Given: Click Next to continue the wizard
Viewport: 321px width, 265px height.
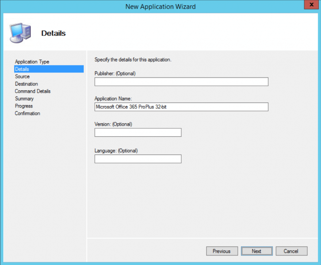Looking at the screenshot, I should tap(256, 251).
